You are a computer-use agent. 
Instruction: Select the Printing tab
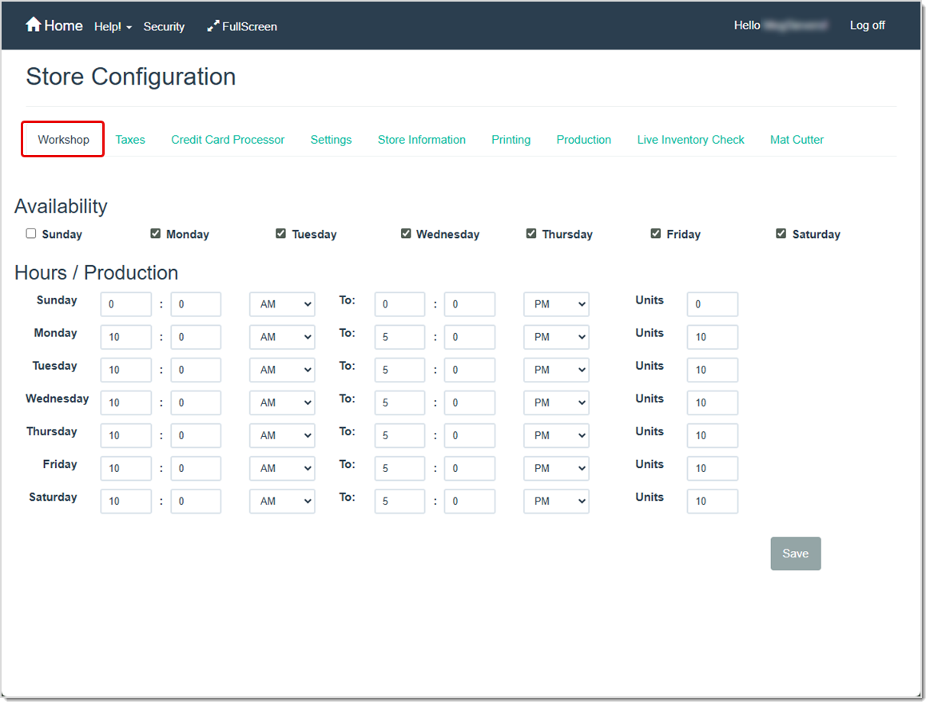tap(511, 139)
